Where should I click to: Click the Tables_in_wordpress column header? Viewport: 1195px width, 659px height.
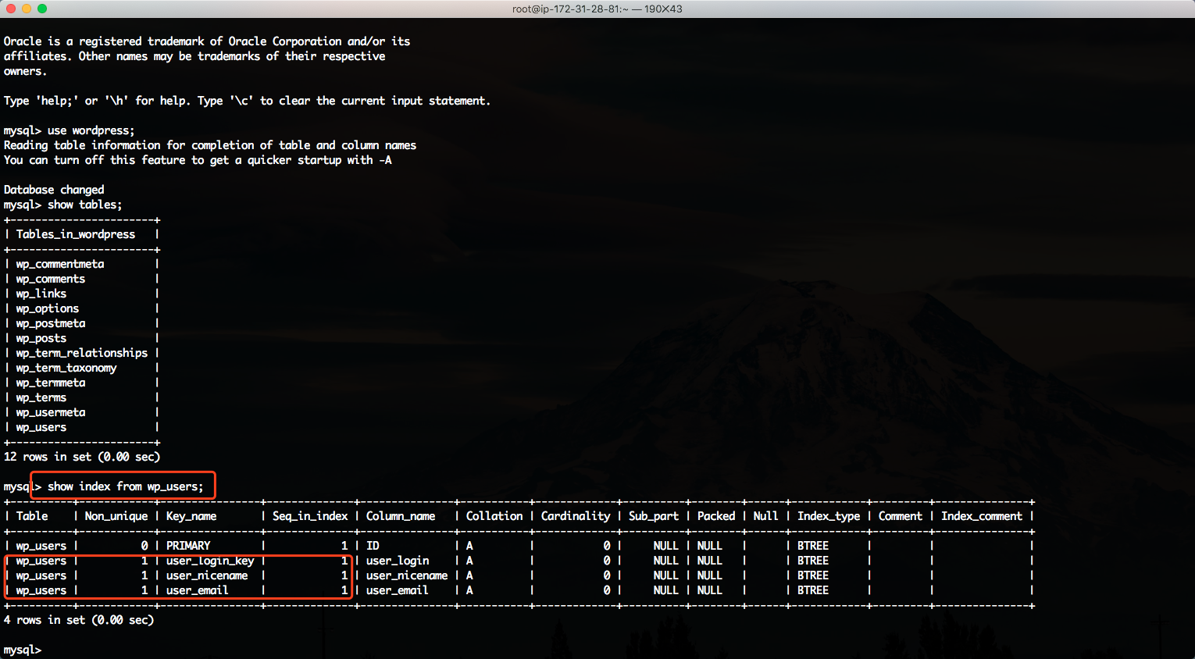76,234
